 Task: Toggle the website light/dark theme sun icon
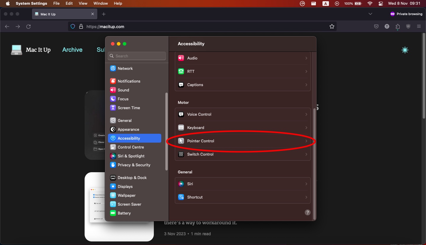[x=405, y=50]
